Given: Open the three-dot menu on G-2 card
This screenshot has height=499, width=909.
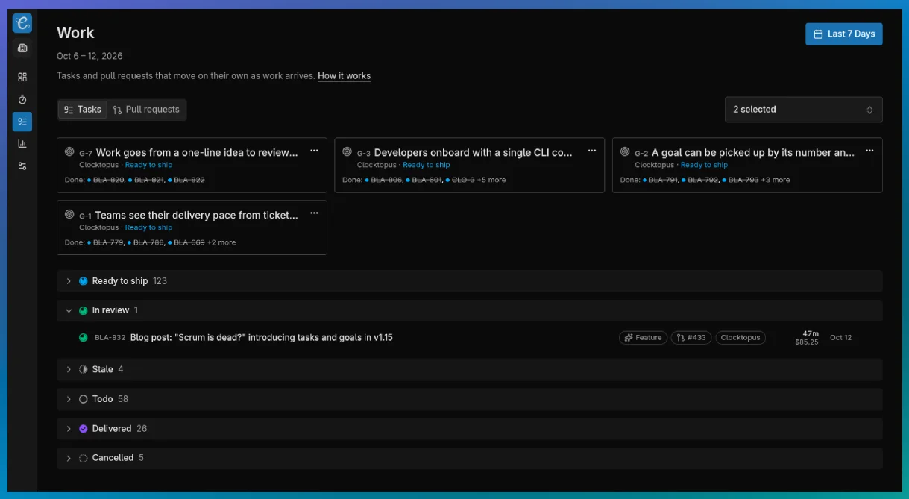Looking at the screenshot, I should 869,151.
